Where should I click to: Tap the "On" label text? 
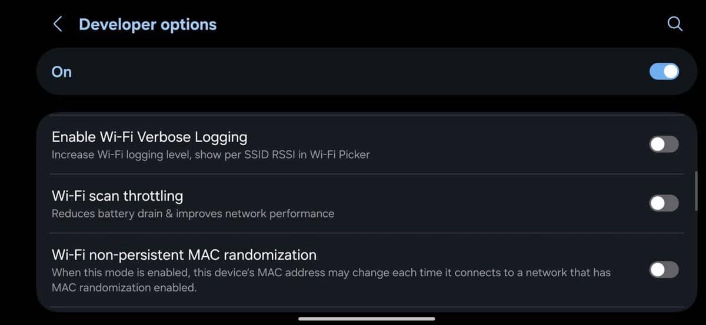point(62,72)
